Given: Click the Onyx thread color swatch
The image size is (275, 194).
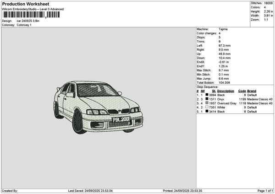Looking at the screenshot, I should point(207,99).
